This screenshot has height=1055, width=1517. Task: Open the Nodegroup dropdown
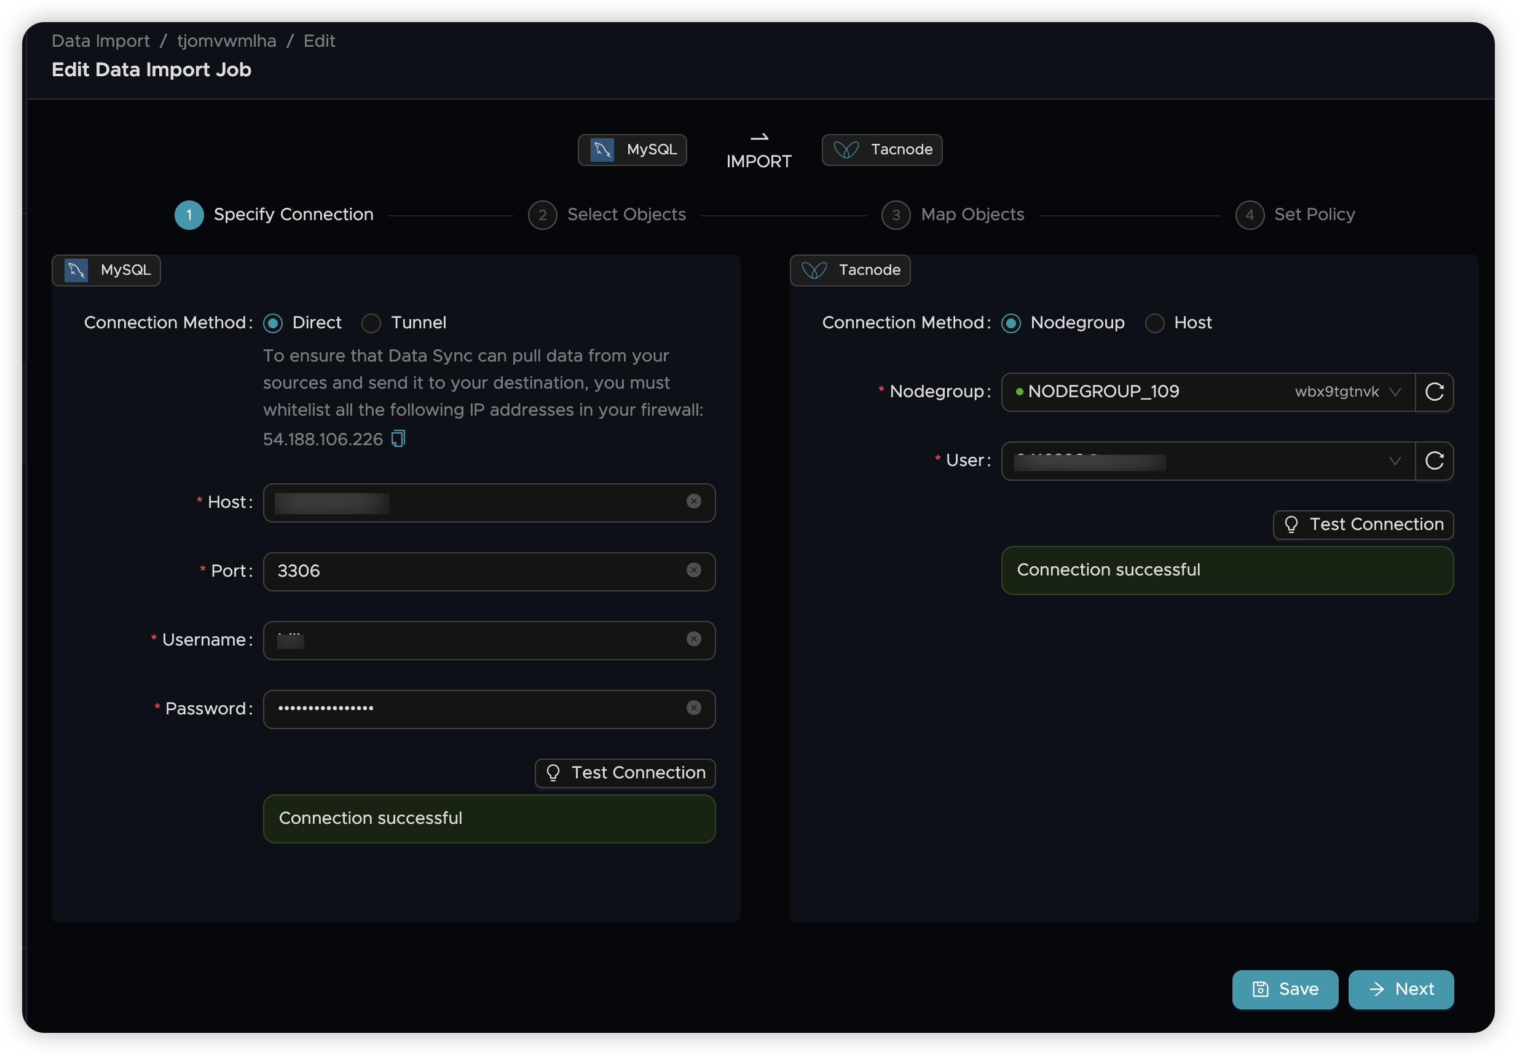click(1208, 392)
